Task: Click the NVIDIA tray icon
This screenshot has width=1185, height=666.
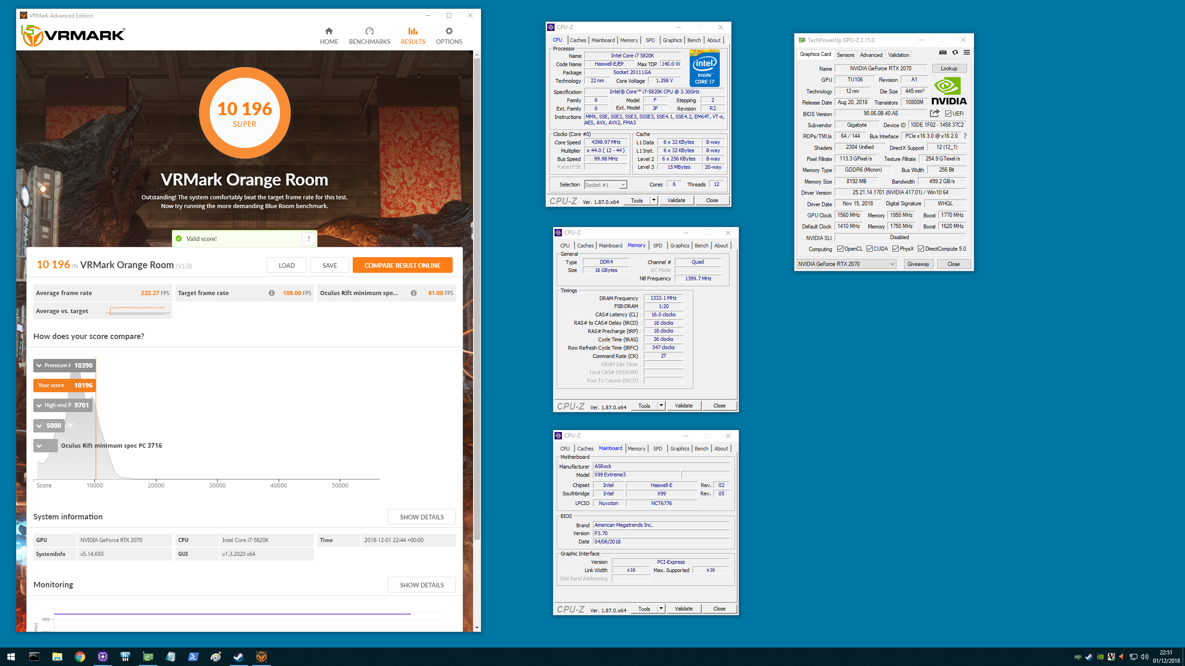Action: (1100, 657)
